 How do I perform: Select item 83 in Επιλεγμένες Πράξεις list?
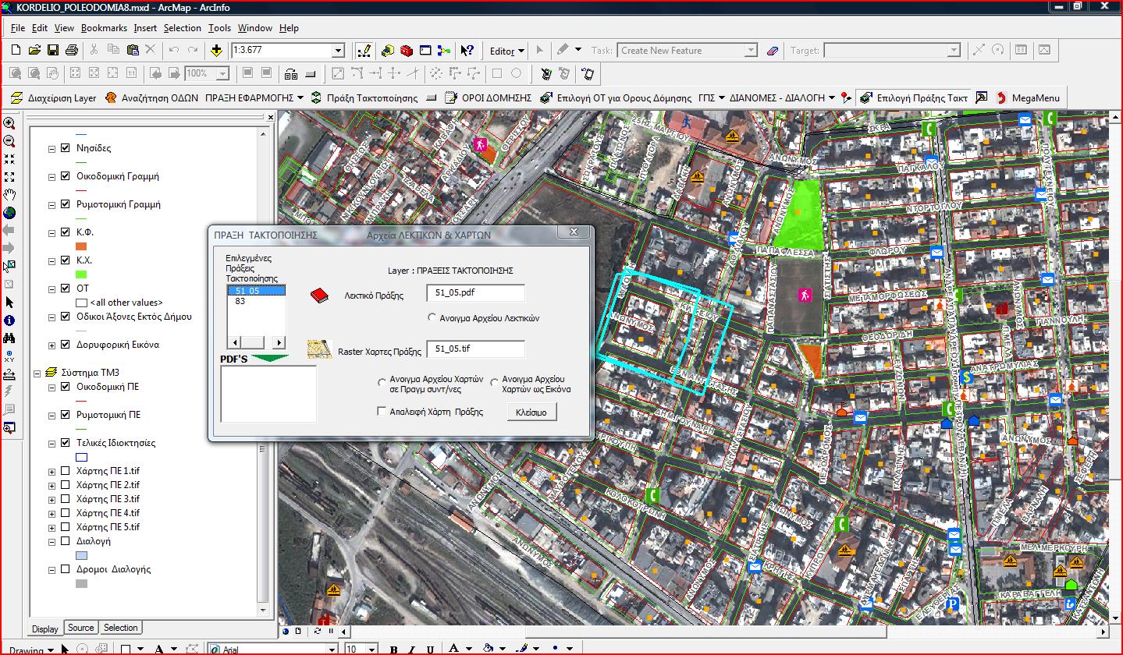256,301
